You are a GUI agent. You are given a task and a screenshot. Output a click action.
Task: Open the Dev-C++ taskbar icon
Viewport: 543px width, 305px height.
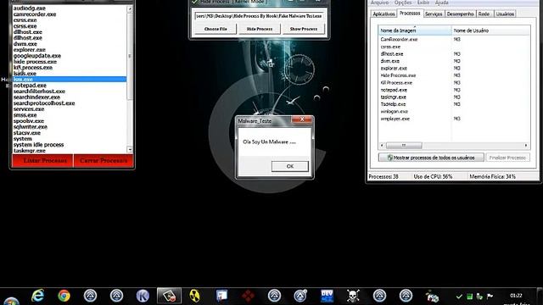[327, 296]
